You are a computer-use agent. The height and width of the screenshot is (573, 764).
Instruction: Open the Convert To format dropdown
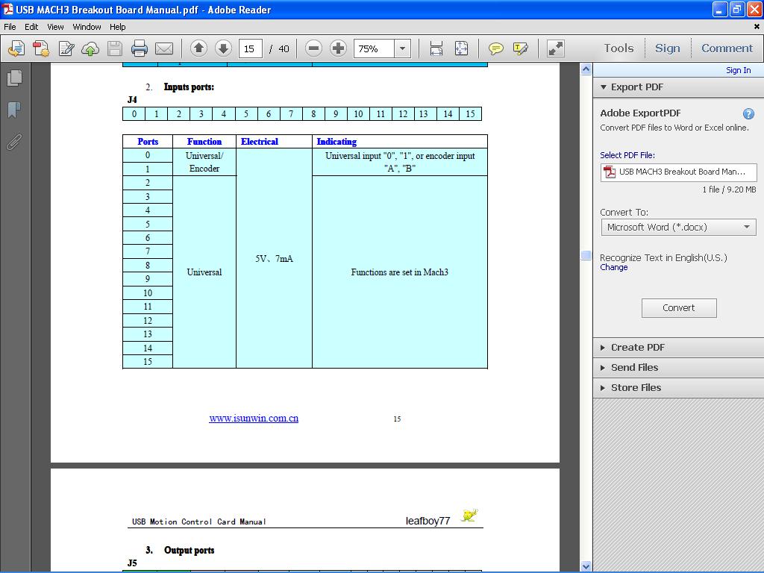(678, 227)
